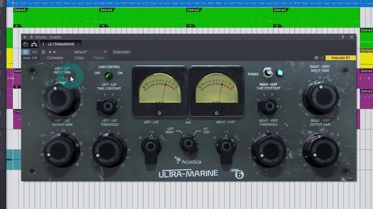Select the first Zebra2 clip on green track
Image resolution: width=373 pixels, height=209 pixels.
56,17
